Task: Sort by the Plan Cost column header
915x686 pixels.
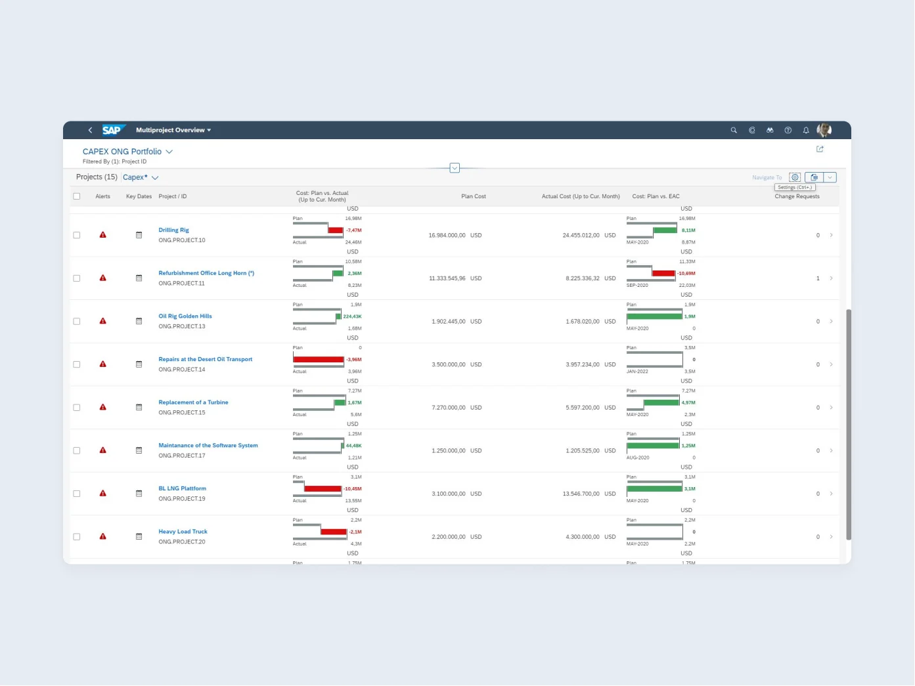Action: tap(474, 196)
